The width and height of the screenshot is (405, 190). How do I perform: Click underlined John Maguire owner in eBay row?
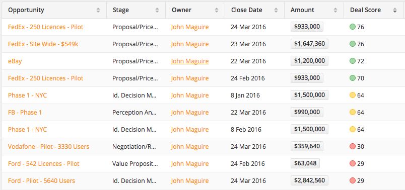[x=190, y=61]
